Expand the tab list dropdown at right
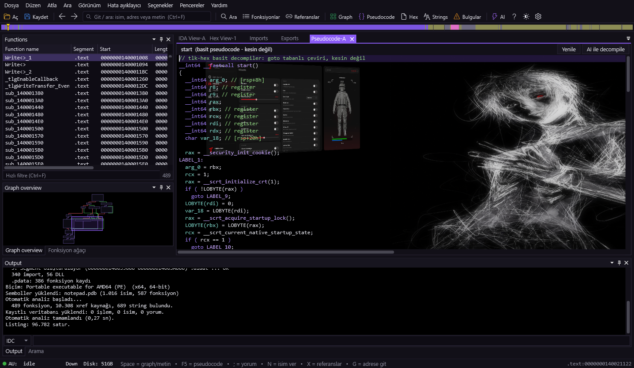The width and height of the screenshot is (634, 368). pyautogui.click(x=628, y=38)
